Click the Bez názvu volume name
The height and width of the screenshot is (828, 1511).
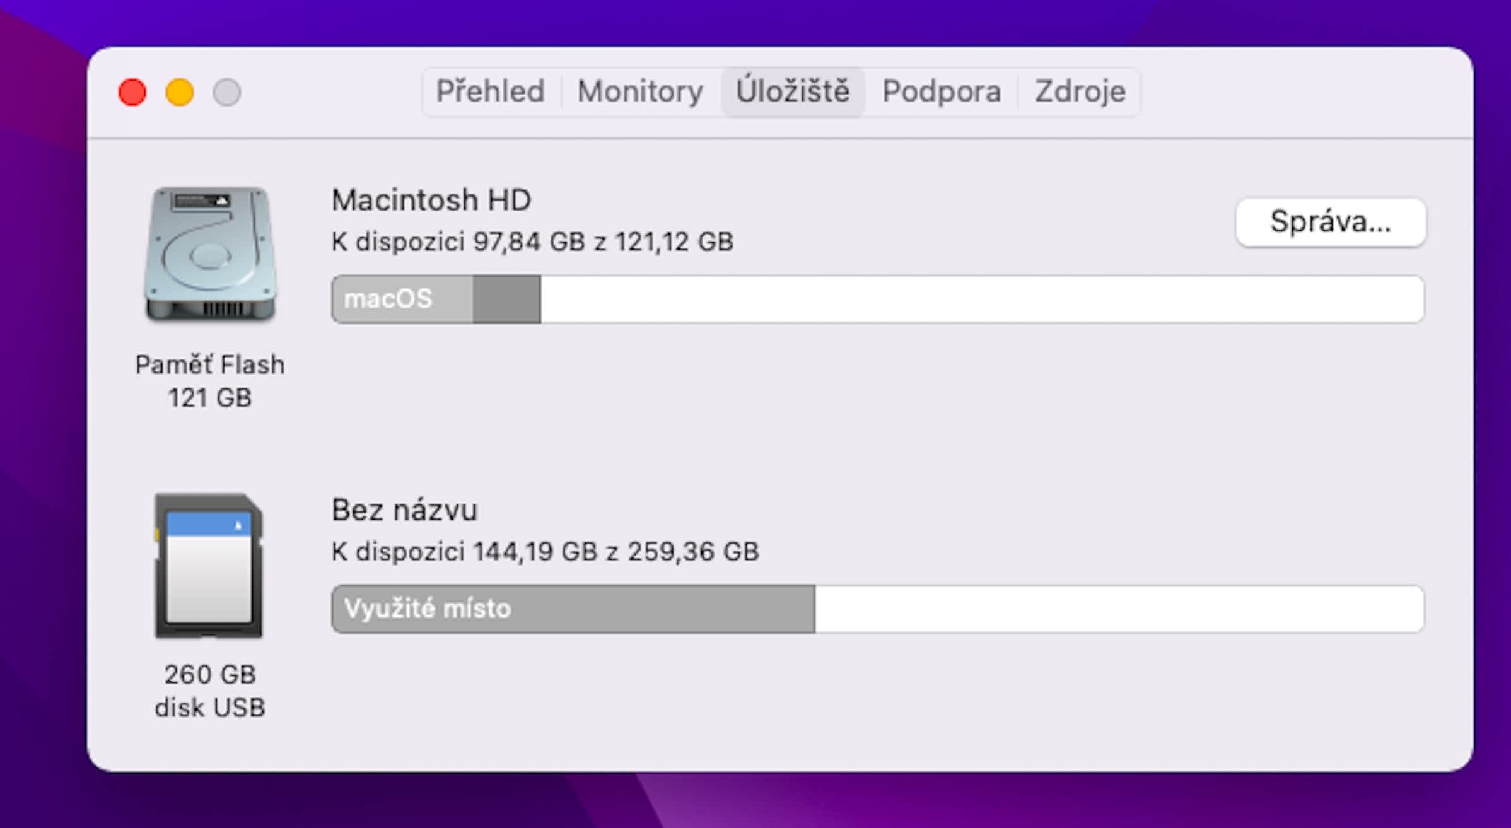(x=404, y=510)
